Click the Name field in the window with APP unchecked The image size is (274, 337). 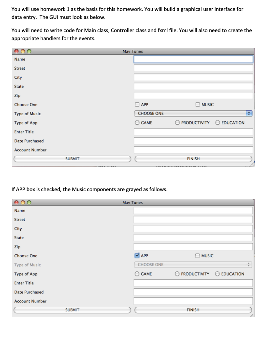pos(193,59)
